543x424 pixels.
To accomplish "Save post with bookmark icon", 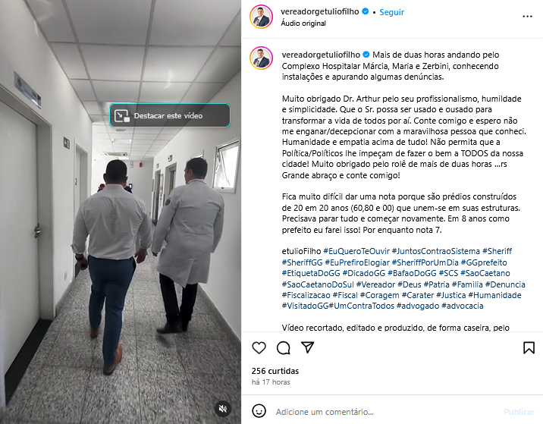I will (x=529, y=348).
